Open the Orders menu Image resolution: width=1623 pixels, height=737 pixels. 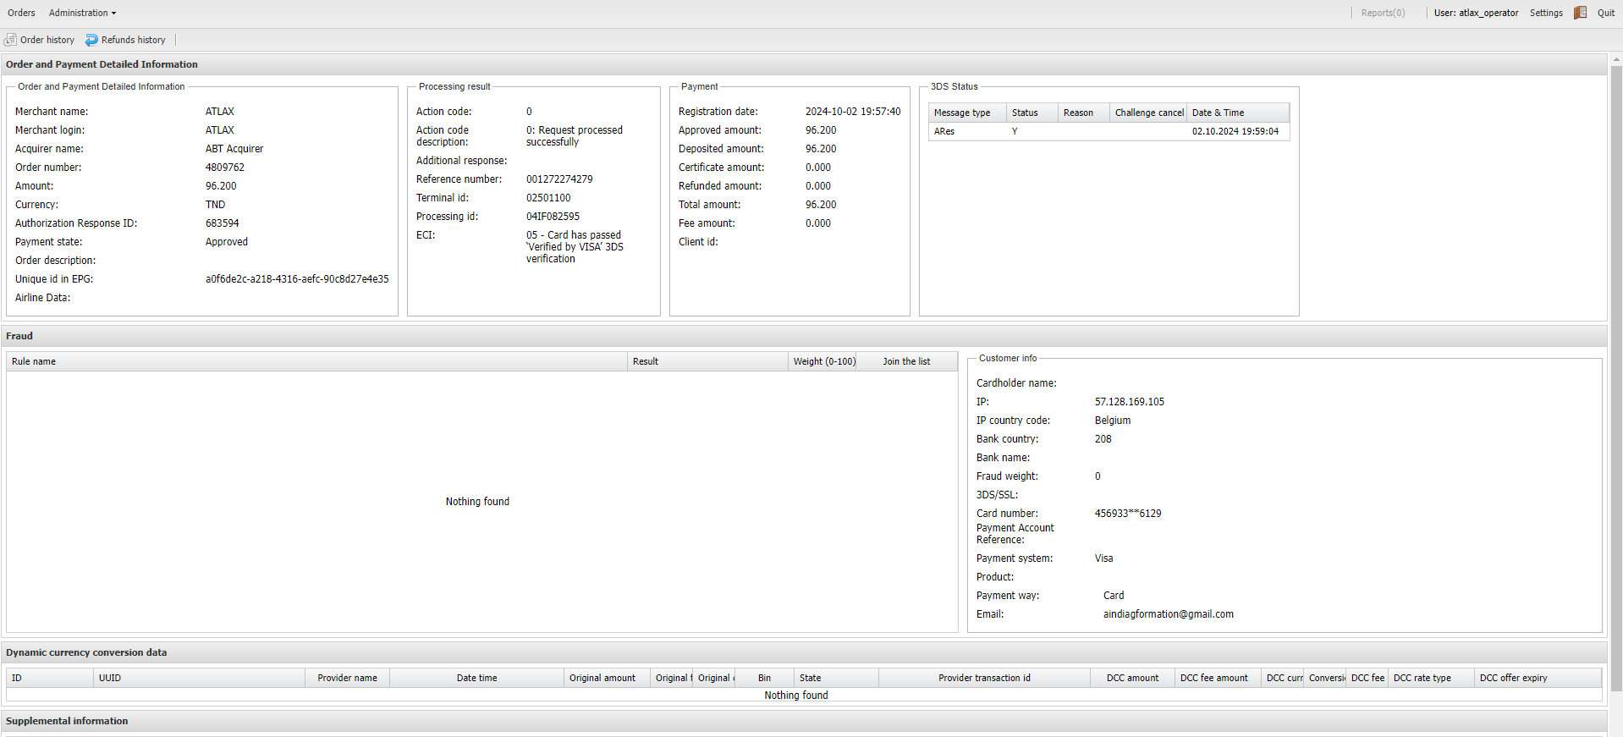(21, 13)
